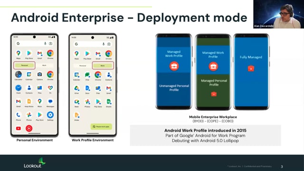
Task: Open the Gmail icon beside Keep Notes
Action: (x=19, y=101)
